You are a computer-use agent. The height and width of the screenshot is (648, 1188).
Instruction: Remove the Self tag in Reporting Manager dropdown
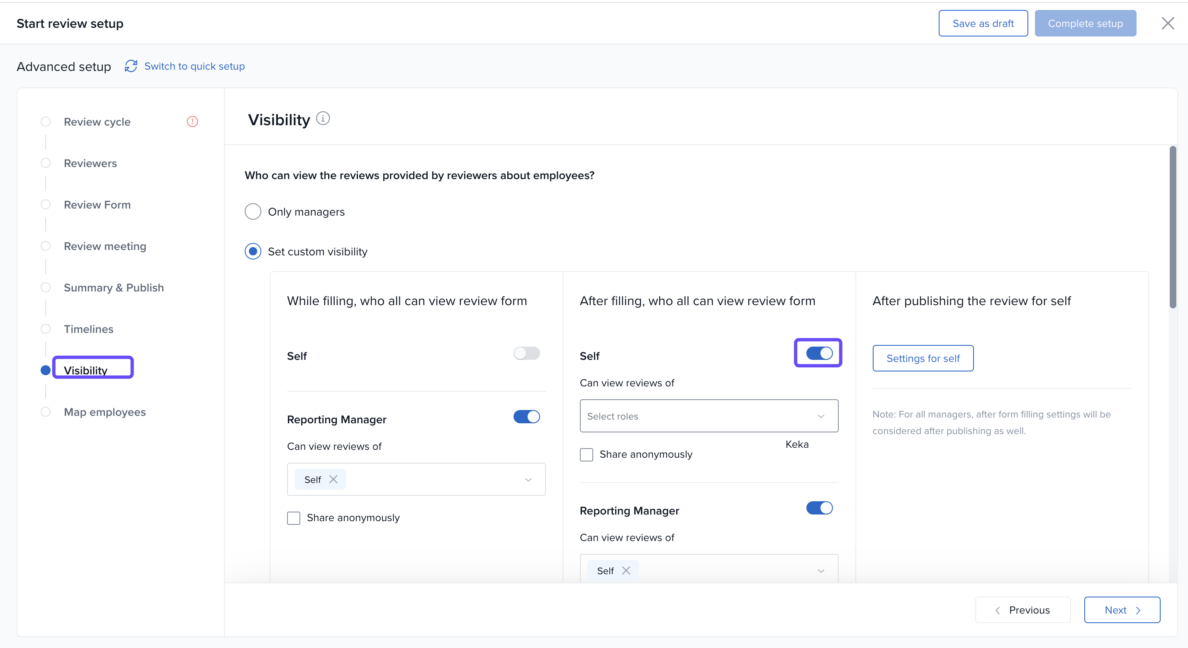point(334,479)
